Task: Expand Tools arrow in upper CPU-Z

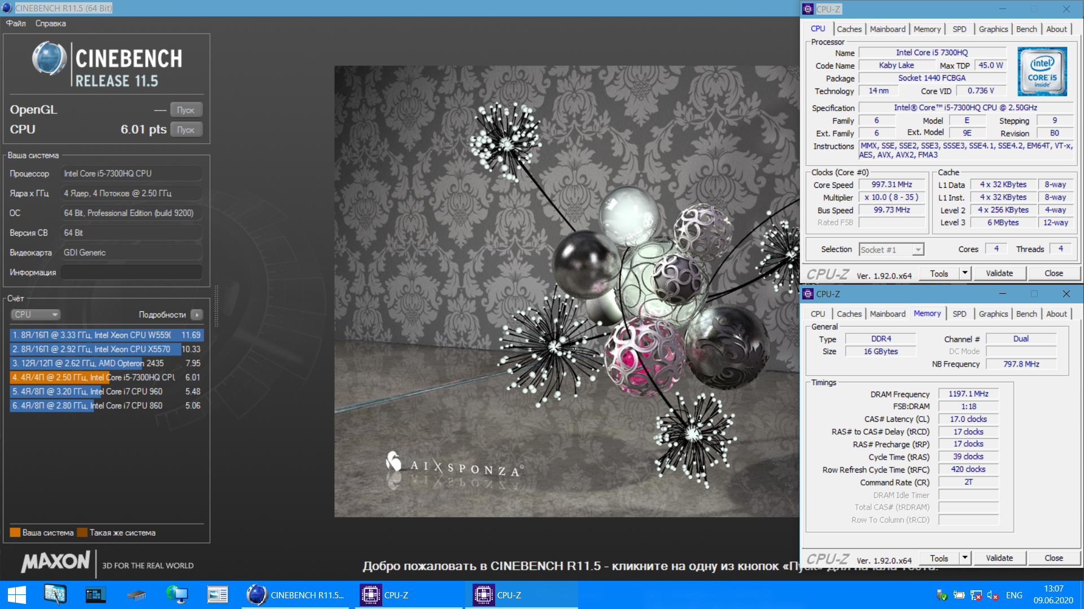Action: coord(965,273)
